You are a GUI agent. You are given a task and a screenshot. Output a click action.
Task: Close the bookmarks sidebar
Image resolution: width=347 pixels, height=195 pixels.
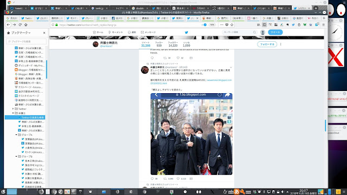[44, 32]
